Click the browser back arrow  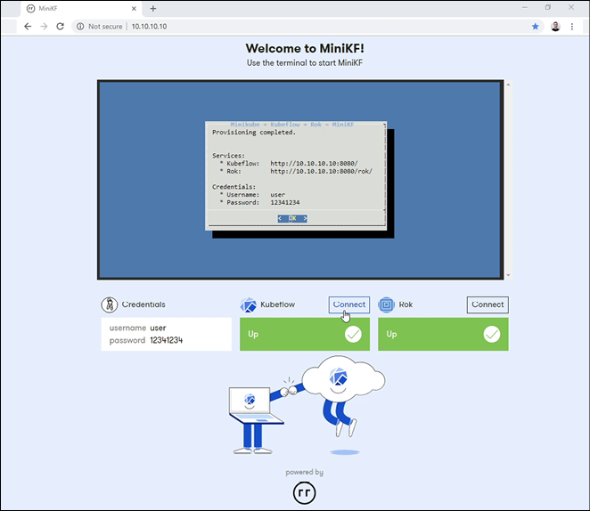(28, 27)
